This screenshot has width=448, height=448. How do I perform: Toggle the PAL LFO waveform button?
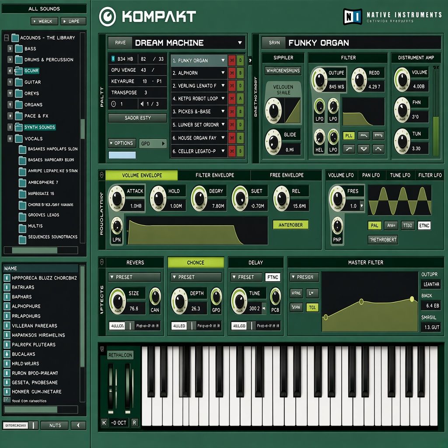tap(374, 225)
